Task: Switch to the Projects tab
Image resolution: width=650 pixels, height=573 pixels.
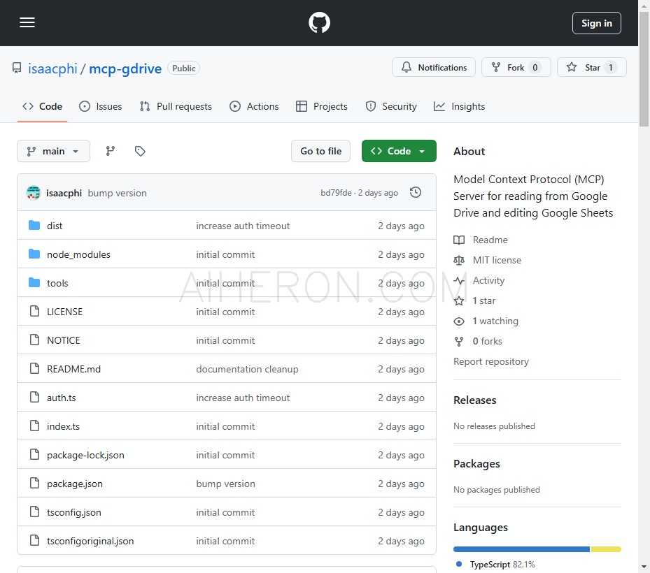Action: 322,106
